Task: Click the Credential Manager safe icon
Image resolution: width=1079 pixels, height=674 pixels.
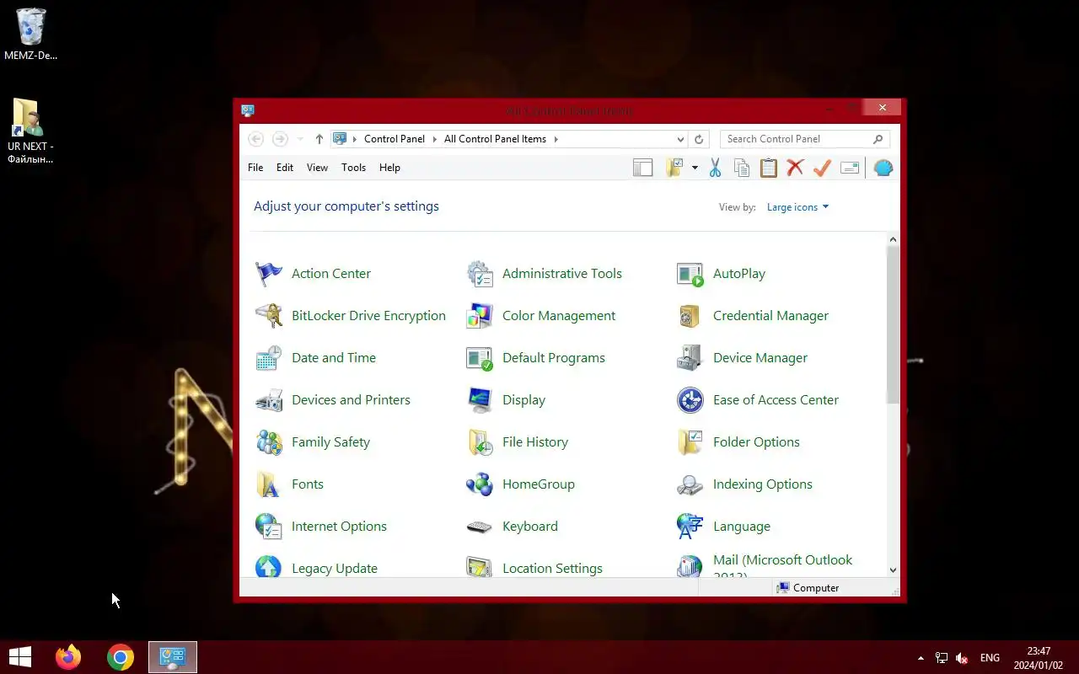Action: [690, 316]
